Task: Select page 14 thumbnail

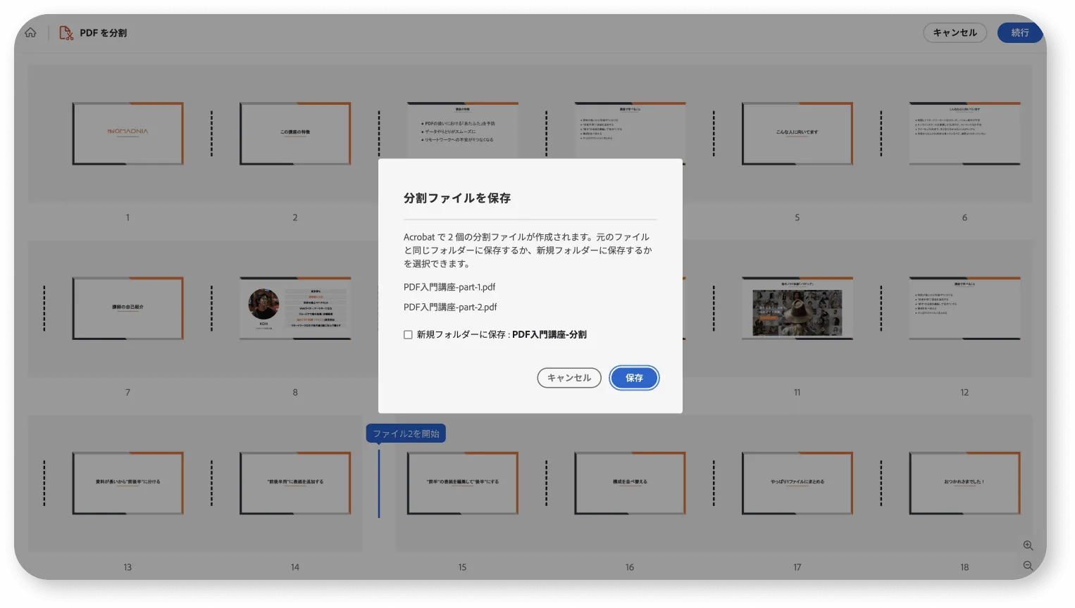Action: [295, 483]
